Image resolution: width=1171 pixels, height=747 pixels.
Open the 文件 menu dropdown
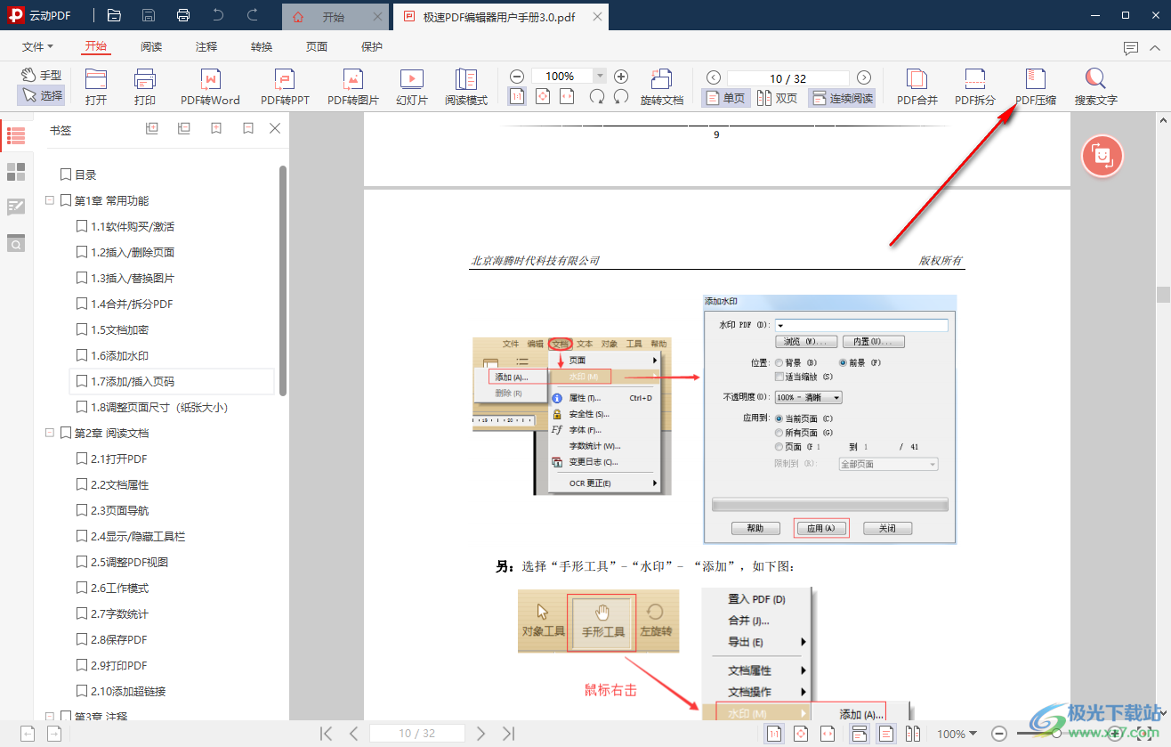coord(37,47)
